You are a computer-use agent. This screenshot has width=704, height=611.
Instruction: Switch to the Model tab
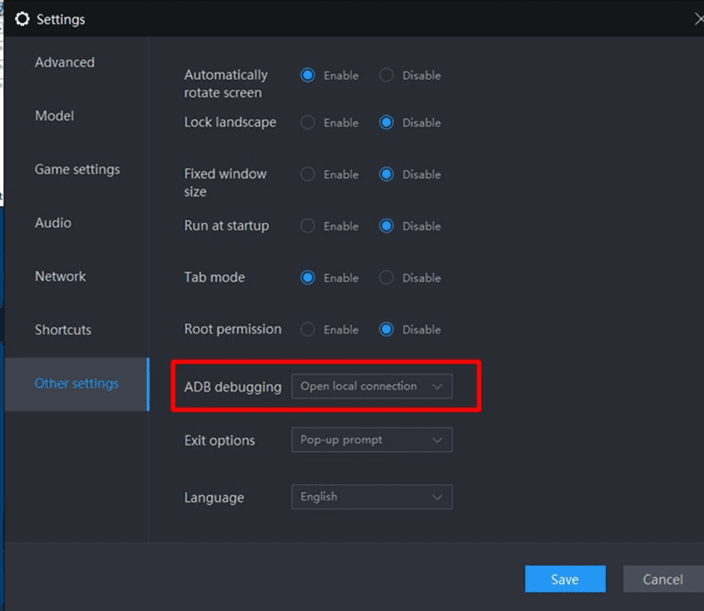(54, 116)
